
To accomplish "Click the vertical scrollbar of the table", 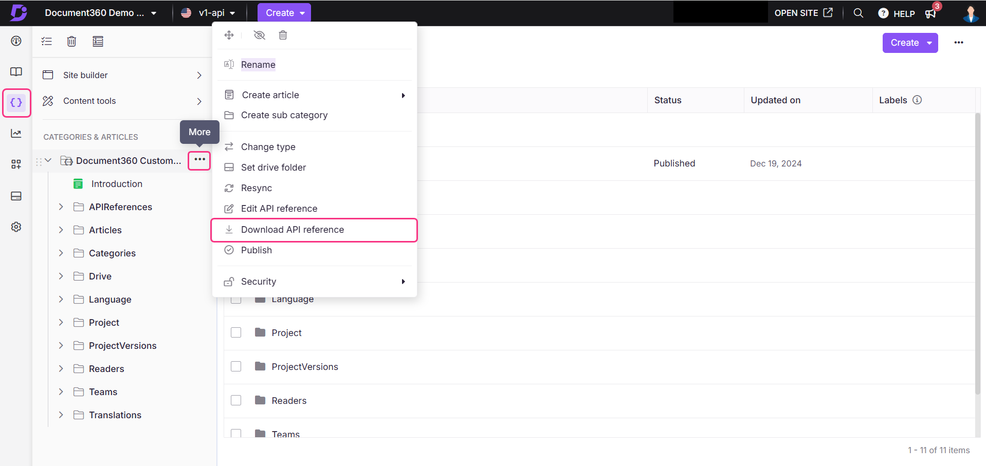I will 978,254.
